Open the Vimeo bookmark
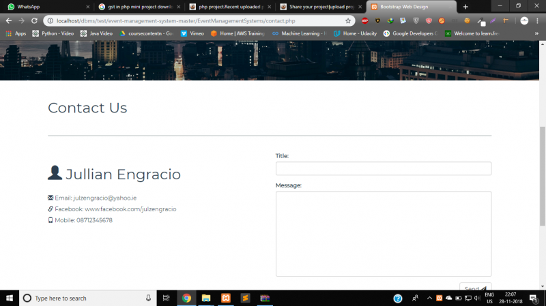This screenshot has height=306, width=546. pos(192,33)
